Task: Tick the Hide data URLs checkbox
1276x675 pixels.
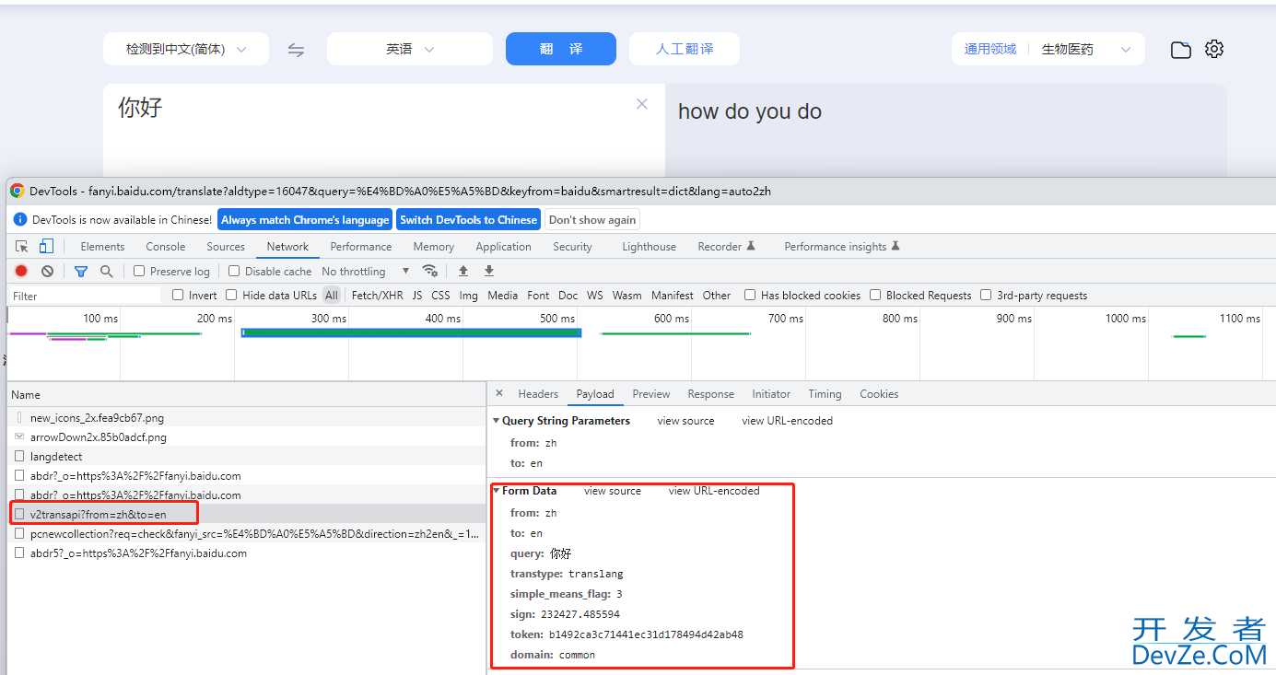Action: click(x=232, y=295)
